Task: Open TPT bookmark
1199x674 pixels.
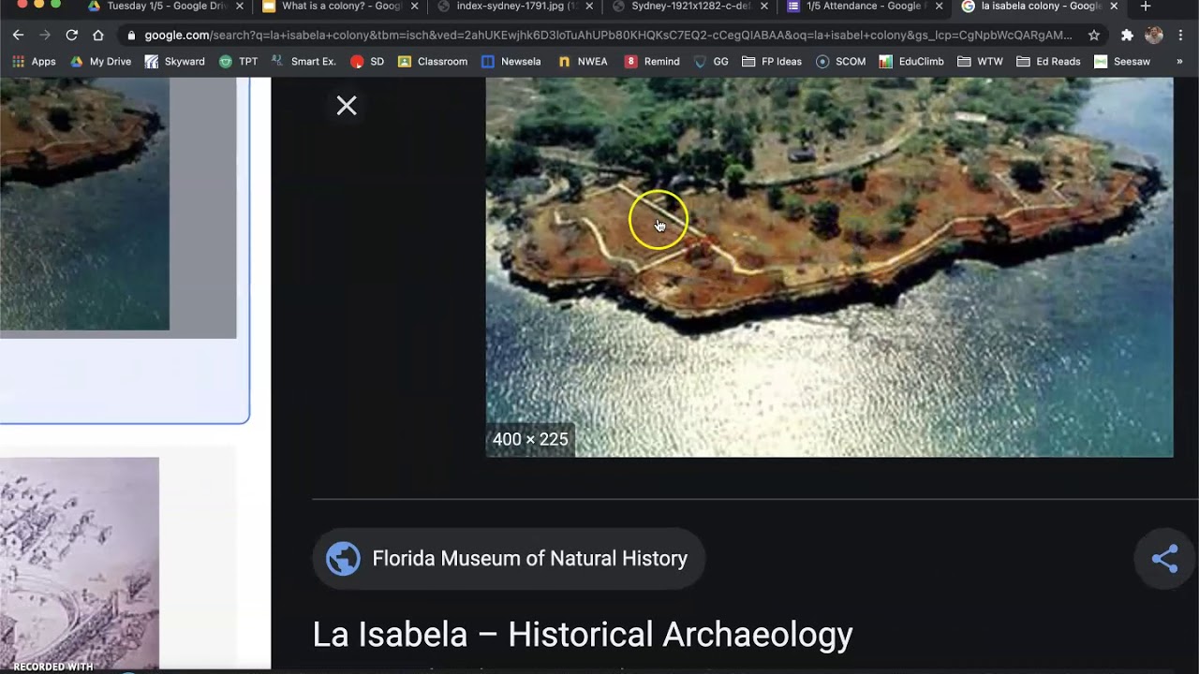Action: coord(239,62)
